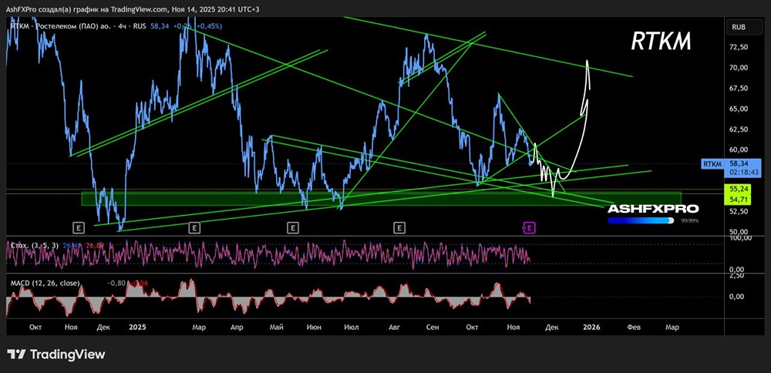Open the E earnings marker beside first Мар
The image size is (771, 373).
[194, 227]
